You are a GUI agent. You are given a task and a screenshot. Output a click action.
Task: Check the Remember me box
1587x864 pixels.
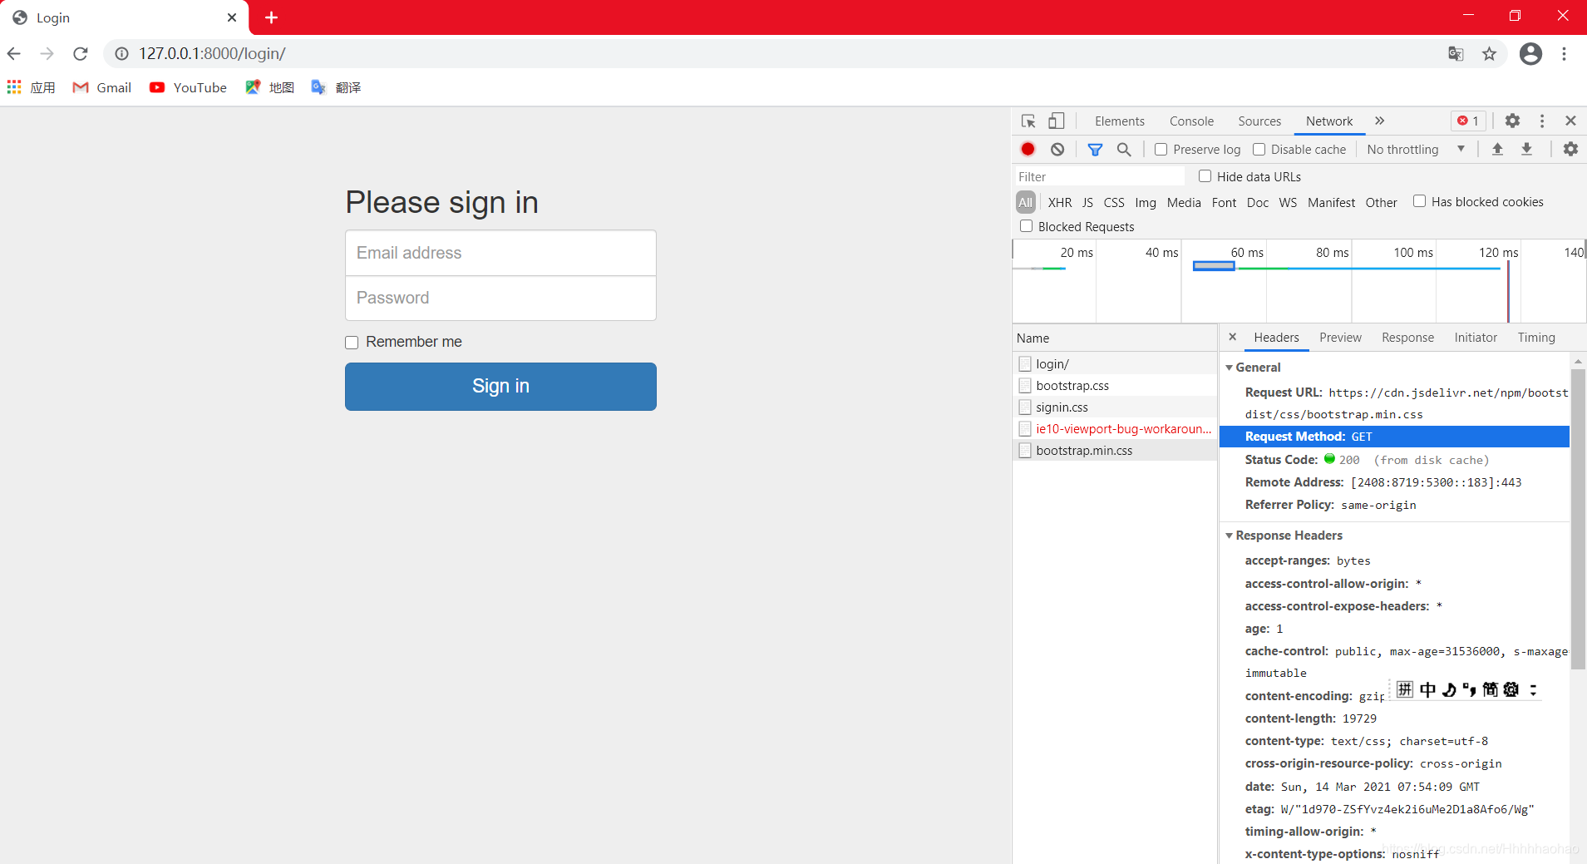click(352, 343)
